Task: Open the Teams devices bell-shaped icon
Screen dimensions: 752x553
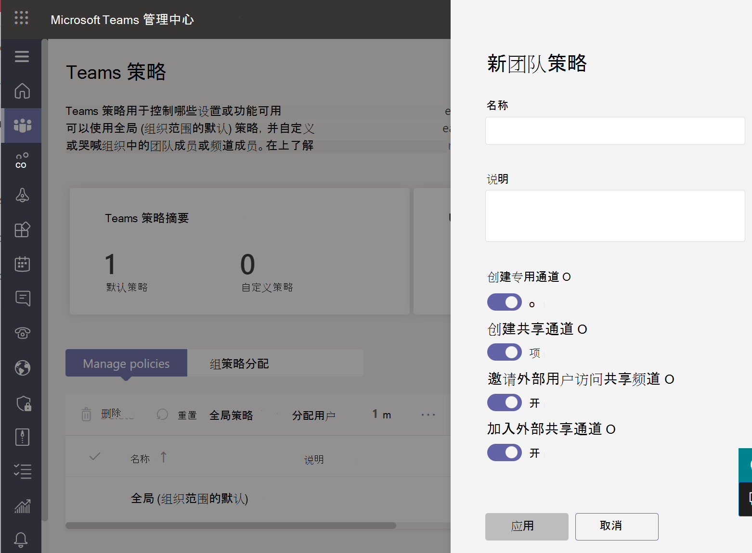Action: [x=22, y=195]
